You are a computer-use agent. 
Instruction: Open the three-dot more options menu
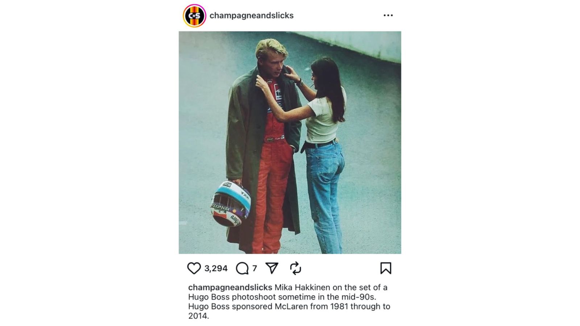point(388,15)
